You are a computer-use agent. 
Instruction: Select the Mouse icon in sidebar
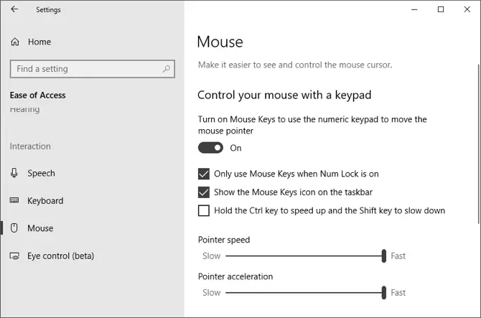(14, 228)
